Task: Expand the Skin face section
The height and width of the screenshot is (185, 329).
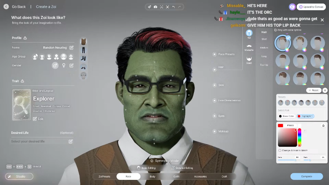Action: [214, 85]
